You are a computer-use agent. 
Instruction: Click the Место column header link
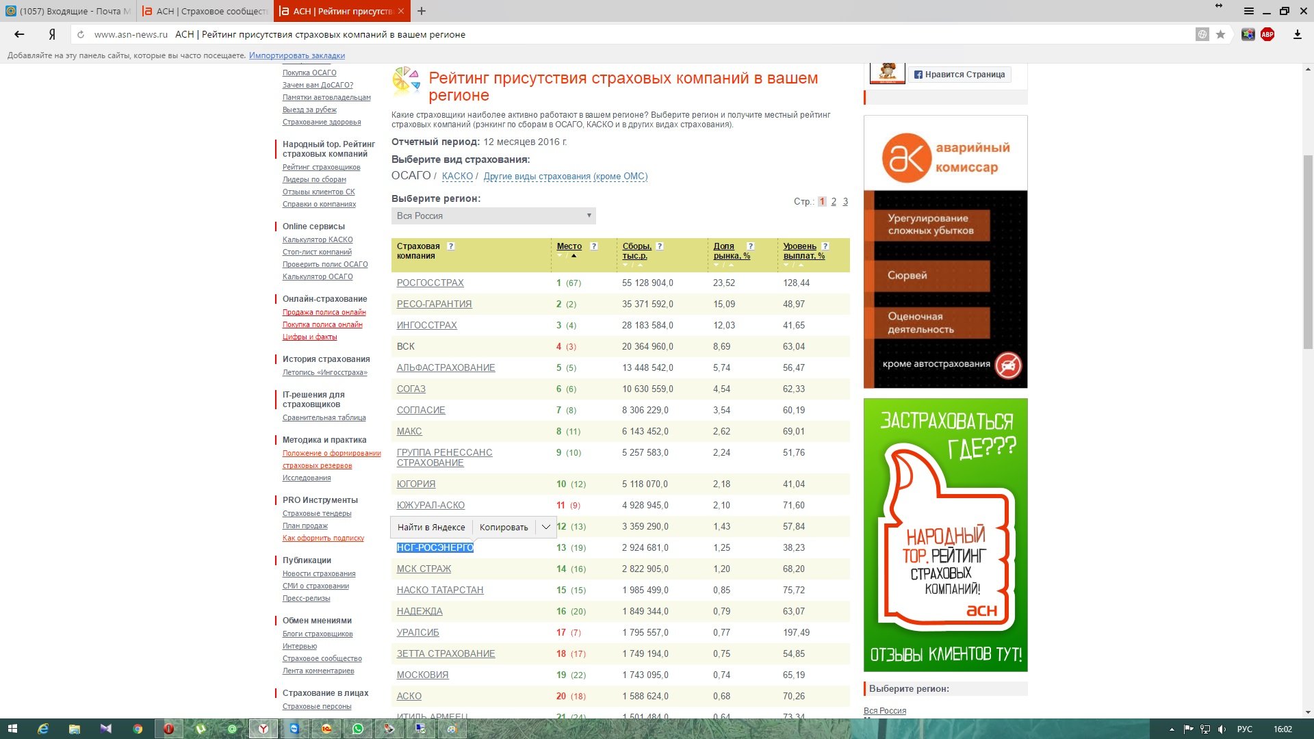coord(569,246)
